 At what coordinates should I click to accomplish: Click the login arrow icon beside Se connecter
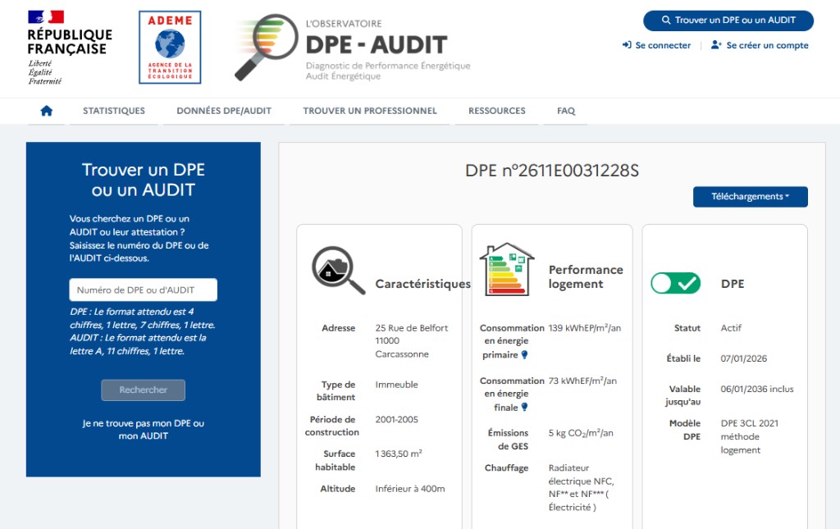[626, 45]
